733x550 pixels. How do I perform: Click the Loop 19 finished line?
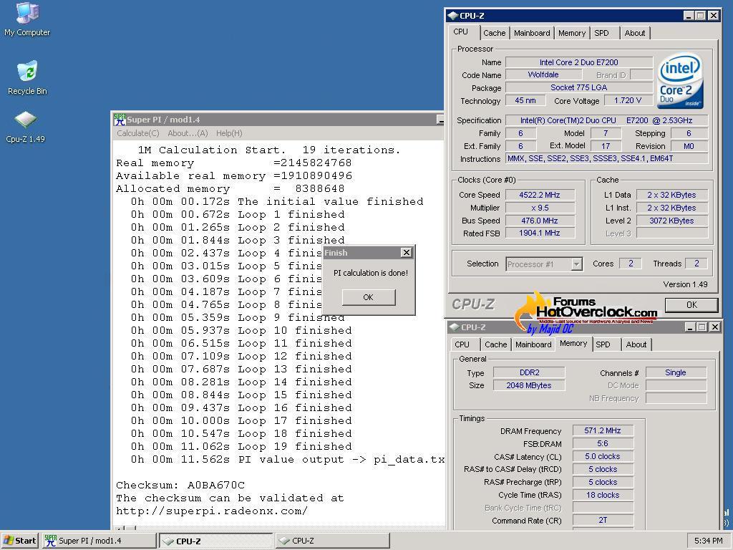point(241,446)
